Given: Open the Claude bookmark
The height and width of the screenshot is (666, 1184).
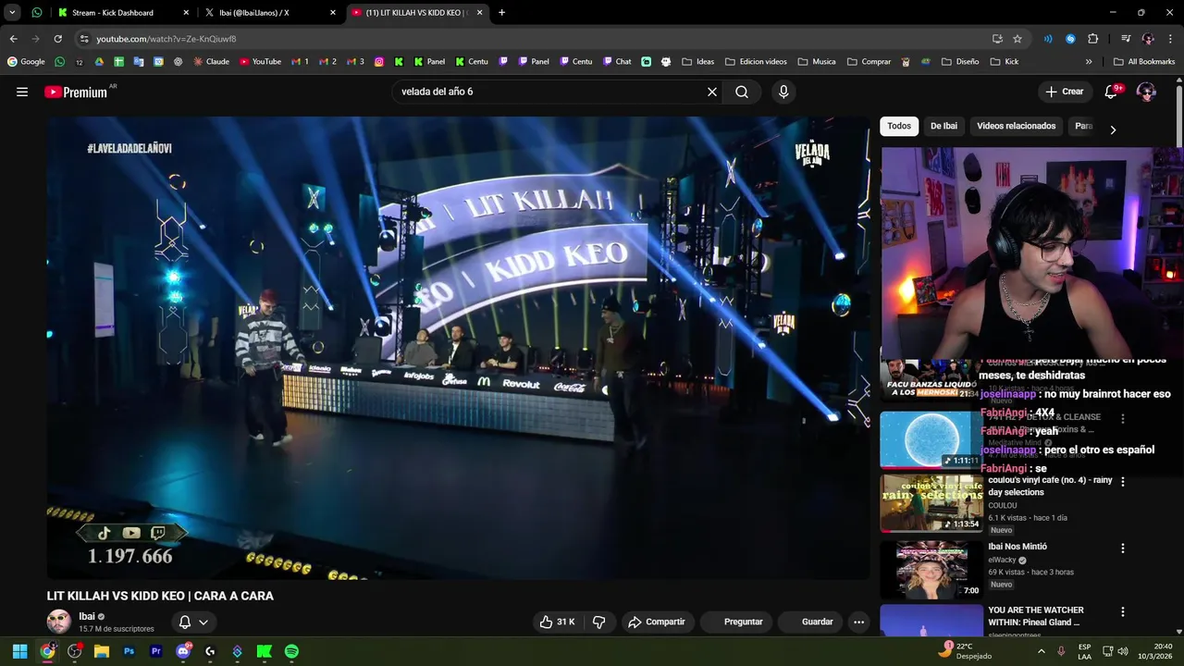Looking at the screenshot, I should click(x=211, y=62).
